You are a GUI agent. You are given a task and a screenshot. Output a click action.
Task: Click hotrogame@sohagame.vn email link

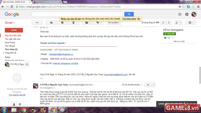[x=61, y=54]
